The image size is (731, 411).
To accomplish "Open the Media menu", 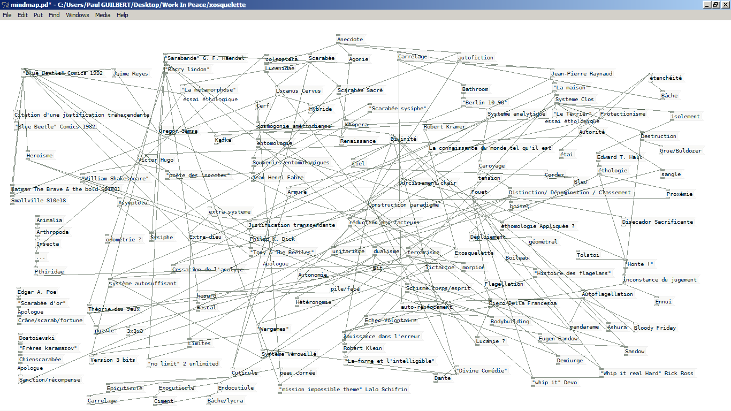I will (x=103, y=15).
